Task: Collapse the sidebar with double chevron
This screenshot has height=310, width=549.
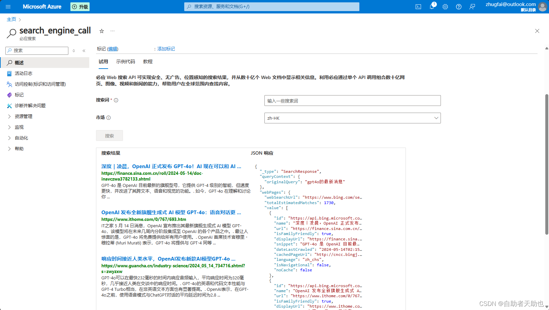Action: 84,51
